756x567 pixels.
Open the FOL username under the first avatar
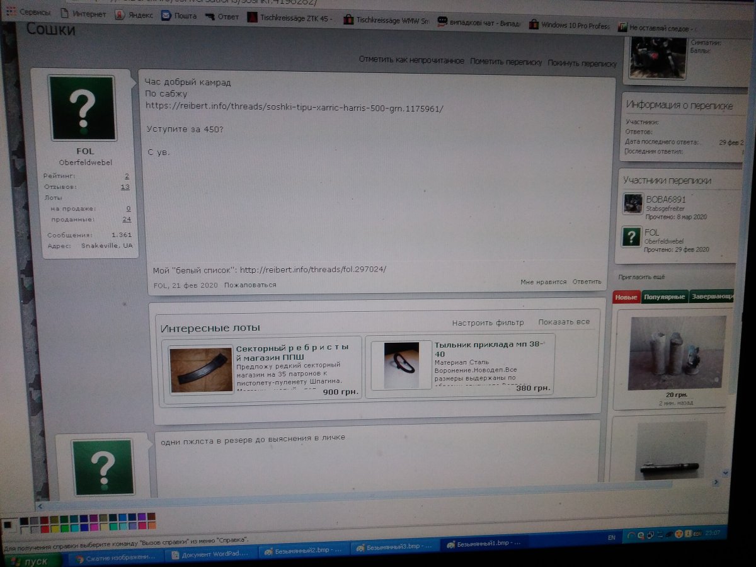(x=85, y=151)
